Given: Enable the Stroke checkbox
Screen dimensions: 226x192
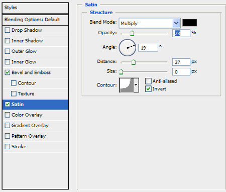Looking at the screenshot, I should pyautogui.click(x=8, y=147).
